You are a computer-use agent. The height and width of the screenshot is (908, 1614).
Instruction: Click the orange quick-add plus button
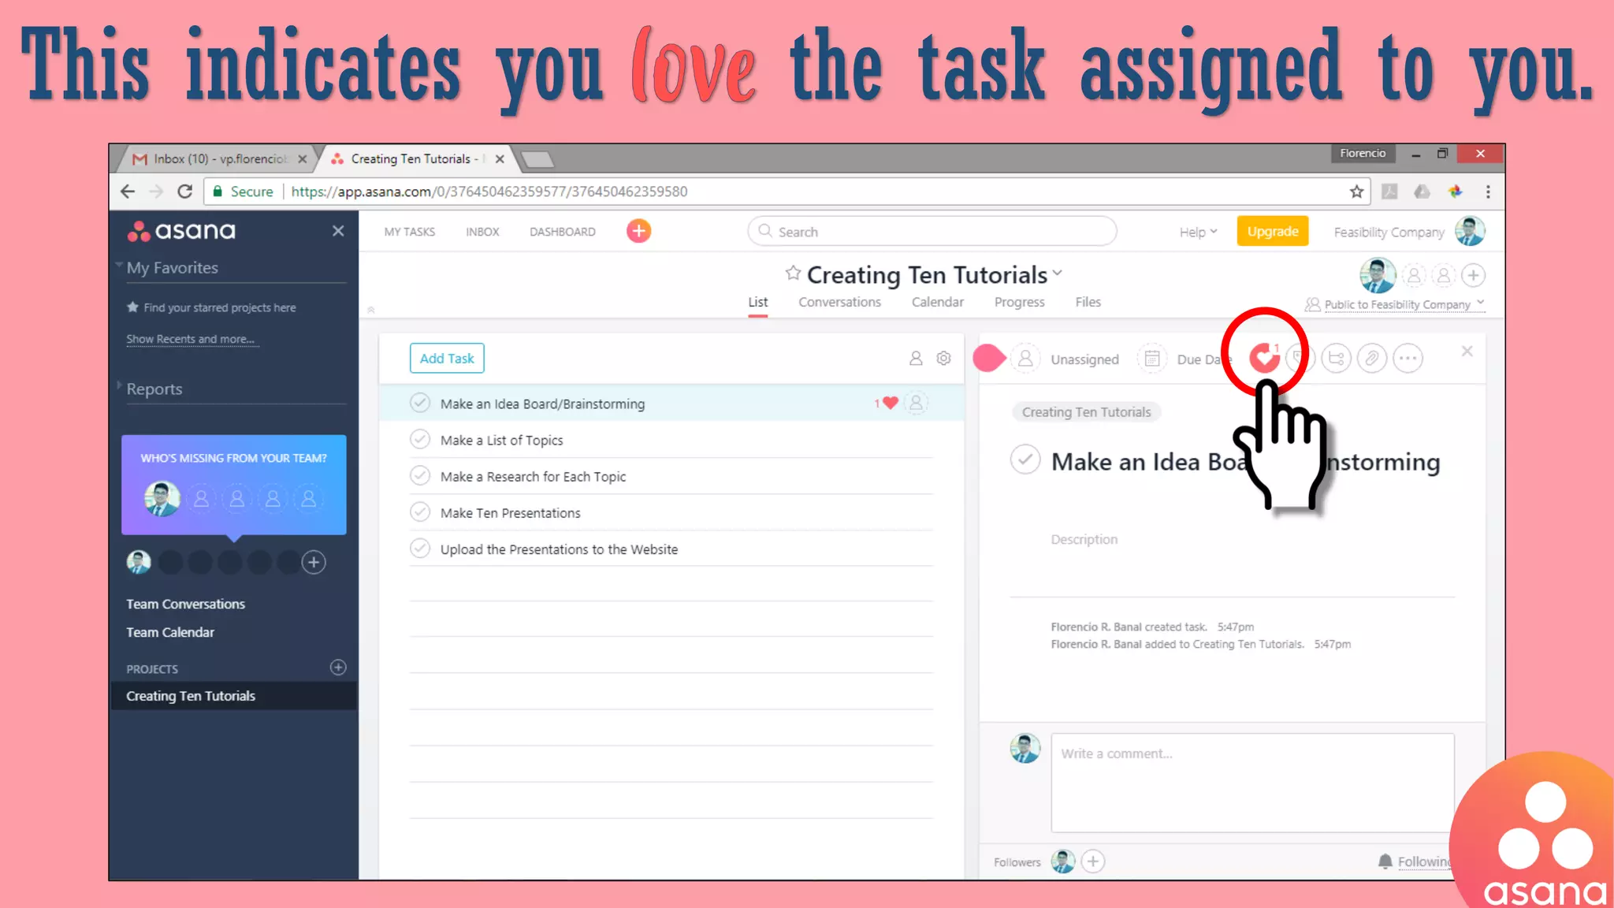coord(638,231)
